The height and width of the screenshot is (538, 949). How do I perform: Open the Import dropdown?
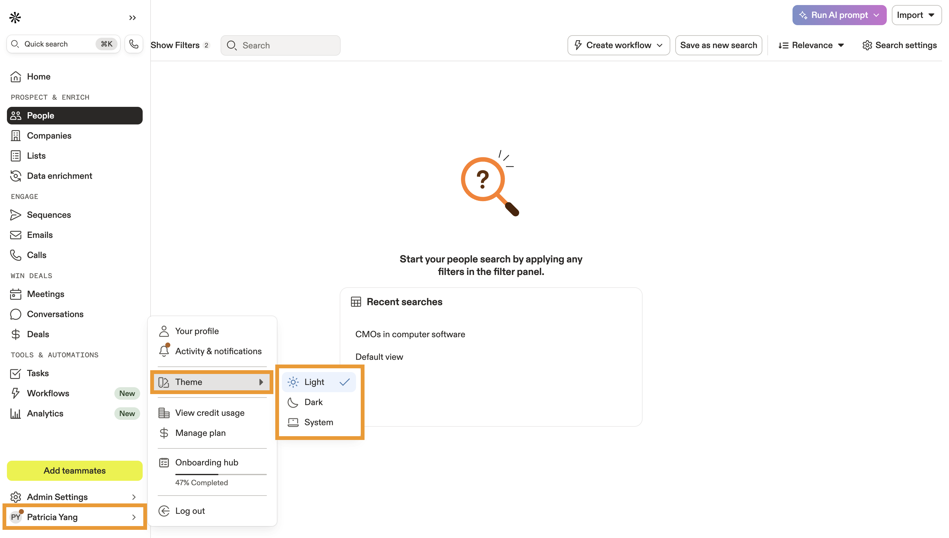916,15
